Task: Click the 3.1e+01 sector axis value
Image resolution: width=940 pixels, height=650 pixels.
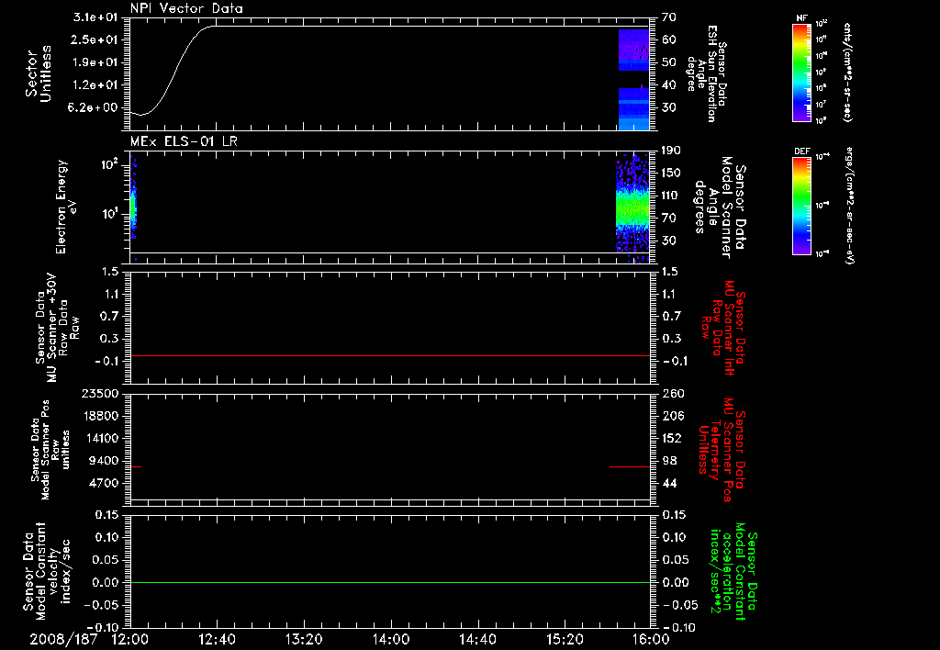Action: point(95,17)
